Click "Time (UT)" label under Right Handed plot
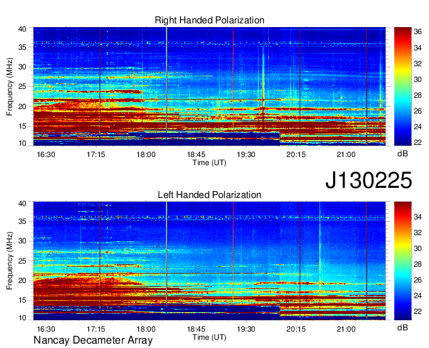 click(x=209, y=163)
